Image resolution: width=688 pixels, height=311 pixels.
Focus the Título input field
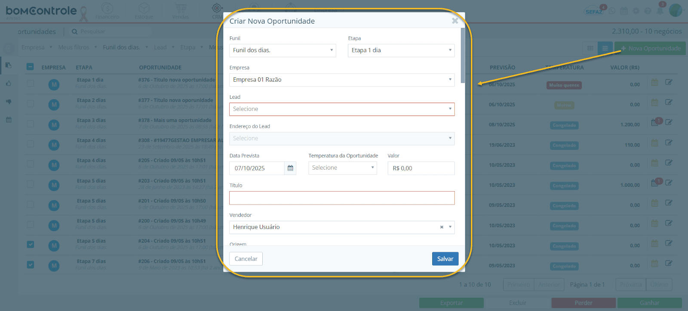(342, 198)
